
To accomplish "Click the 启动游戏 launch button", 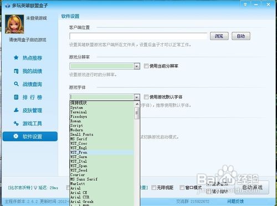I will pyautogui.click(x=252, y=188).
